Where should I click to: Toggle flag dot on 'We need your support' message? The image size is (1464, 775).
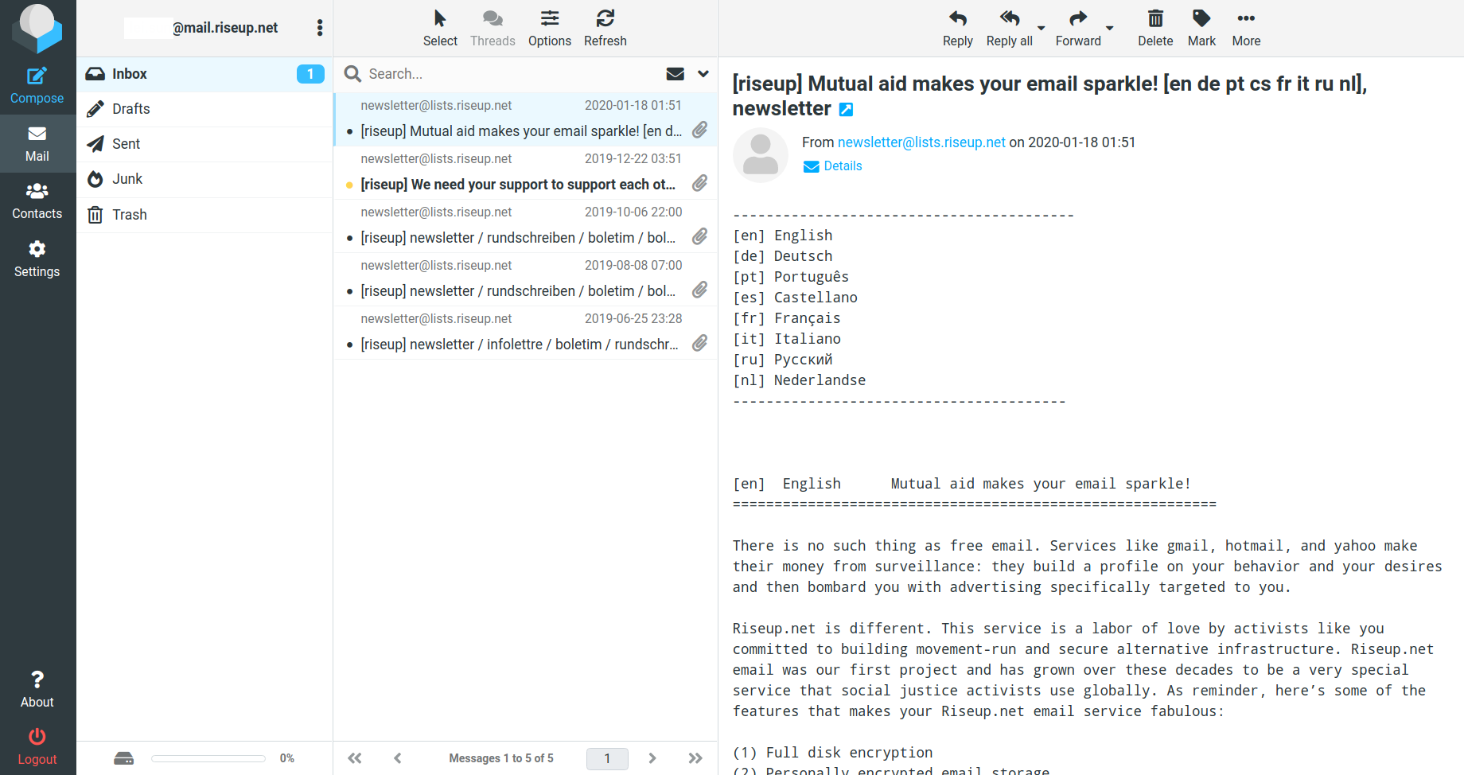(349, 185)
